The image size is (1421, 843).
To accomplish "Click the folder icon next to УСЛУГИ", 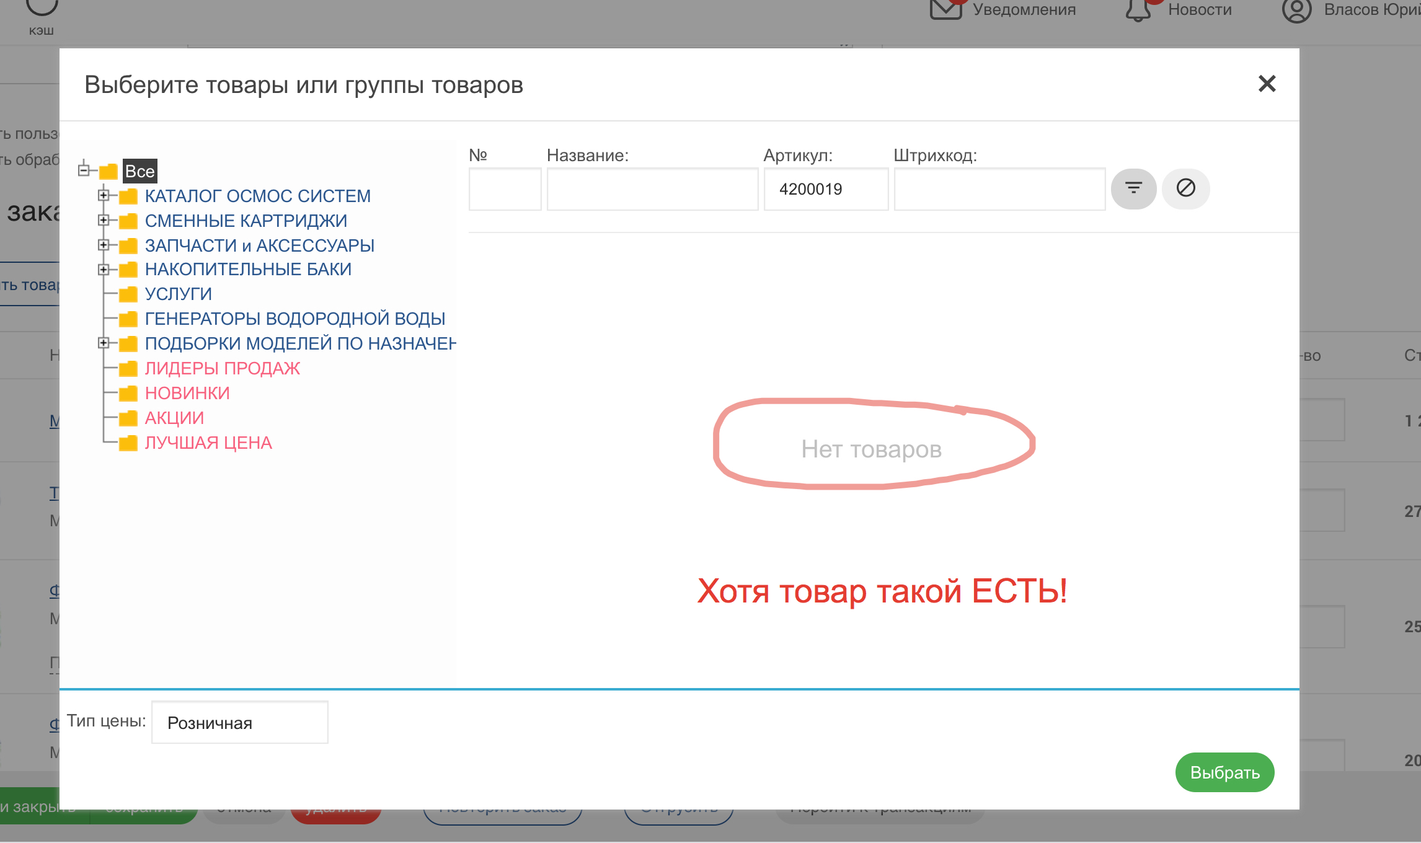I will (x=128, y=294).
